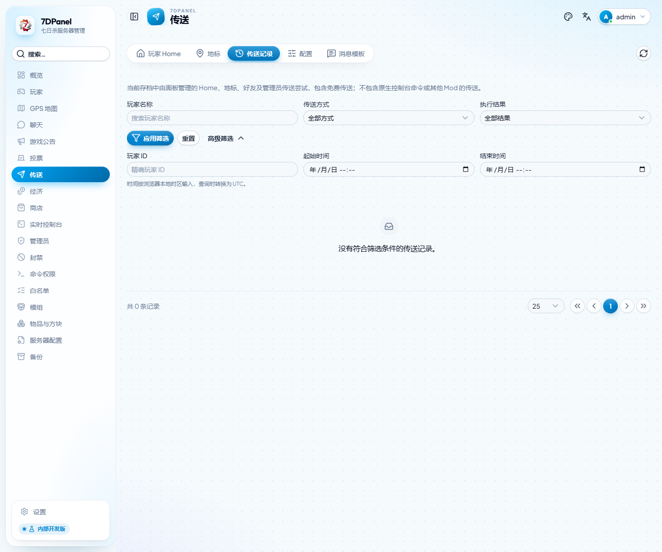Open the 玩家 players page
This screenshot has height=552, width=662.
(x=61, y=92)
